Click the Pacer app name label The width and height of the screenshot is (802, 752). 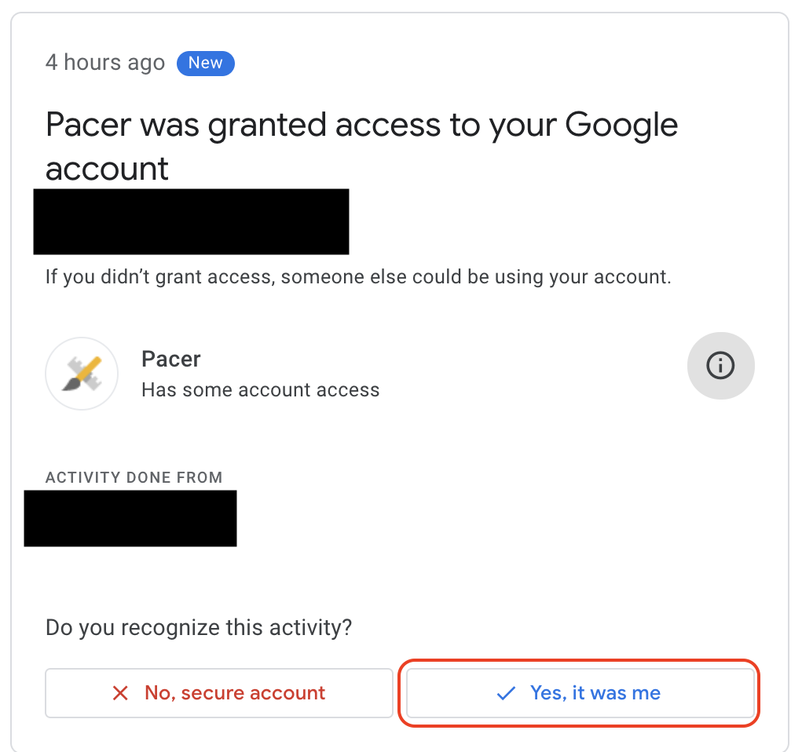[x=170, y=359]
